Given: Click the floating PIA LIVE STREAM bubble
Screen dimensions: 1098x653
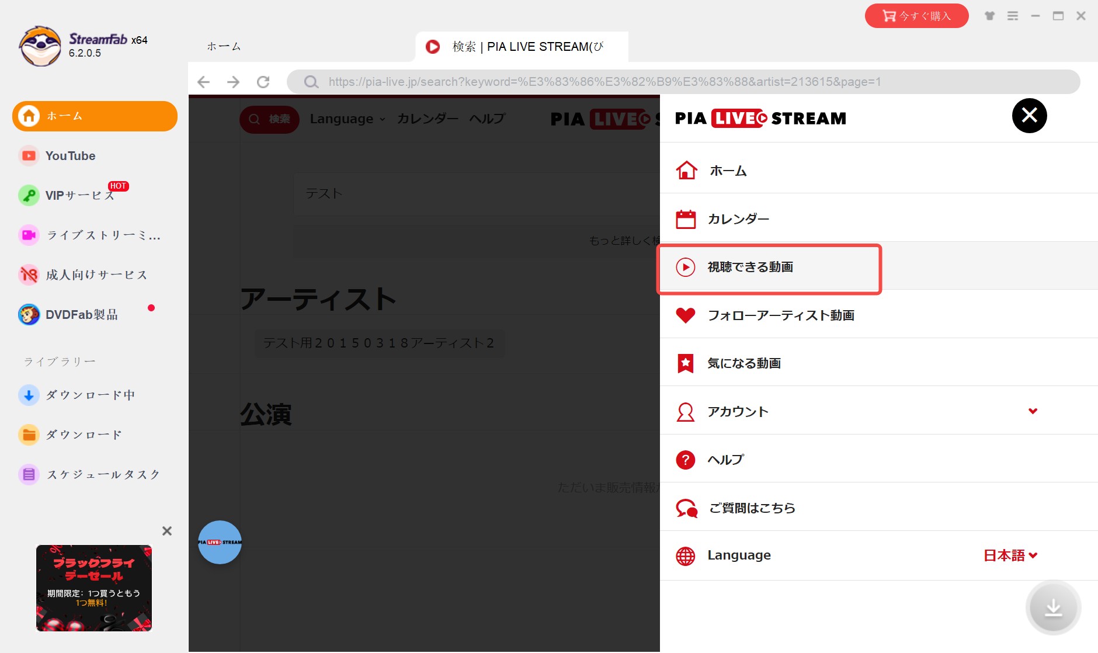Looking at the screenshot, I should (x=220, y=542).
